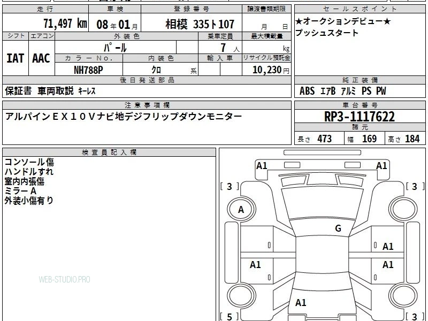This screenshot has width=428, height=321.
Task: Click the ★オークションデビュー★ line
Action: pyautogui.click(x=343, y=21)
